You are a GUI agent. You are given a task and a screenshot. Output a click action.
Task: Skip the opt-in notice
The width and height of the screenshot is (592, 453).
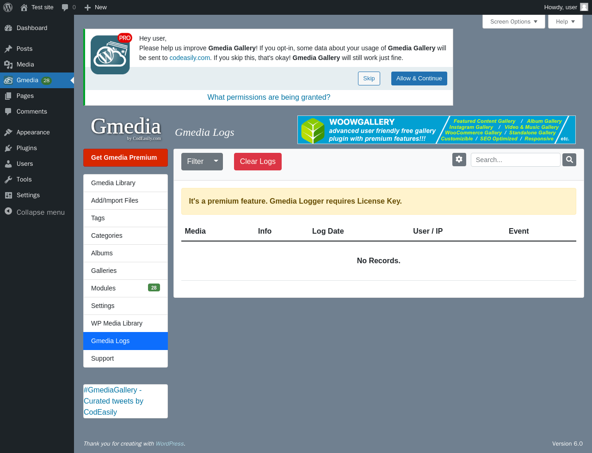point(369,79)
